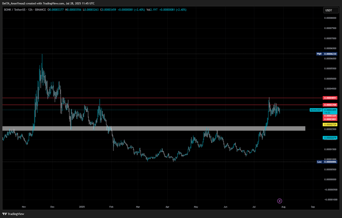Click the Jul label on time axis

254,207
